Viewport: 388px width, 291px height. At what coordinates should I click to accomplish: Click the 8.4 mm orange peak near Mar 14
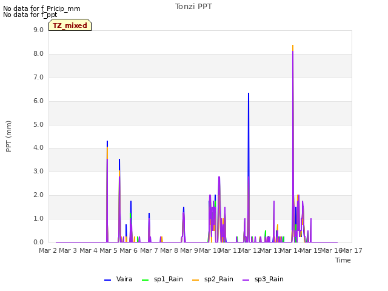pos(293,47)
